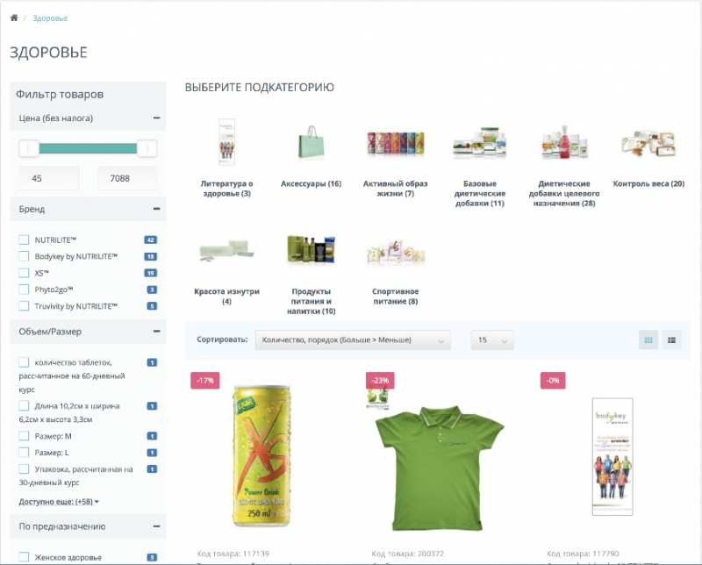Enable the XS™ brand checkbox

24,273
